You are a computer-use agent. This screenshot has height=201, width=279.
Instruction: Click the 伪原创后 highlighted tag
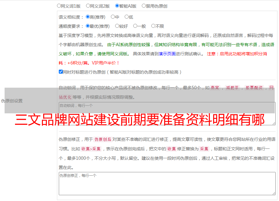tap(103, 139)
